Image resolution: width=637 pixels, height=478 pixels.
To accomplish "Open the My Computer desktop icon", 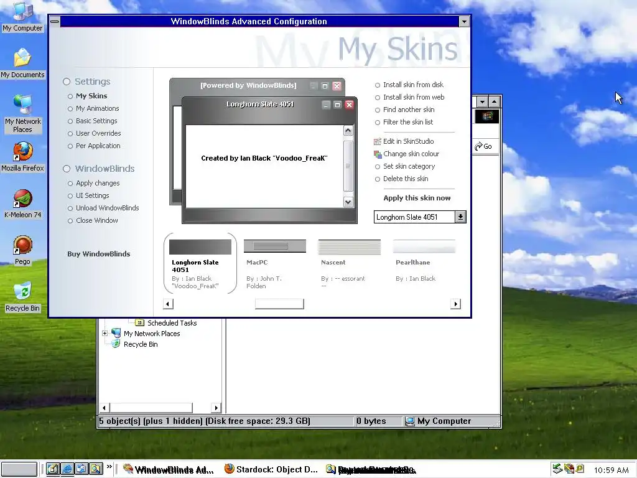I will point(22,16).
